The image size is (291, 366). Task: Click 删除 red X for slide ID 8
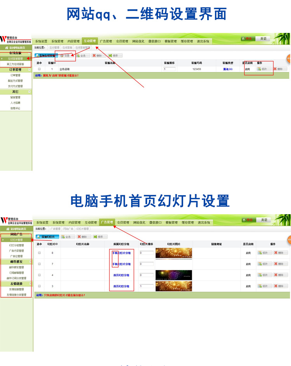point(276,253)
